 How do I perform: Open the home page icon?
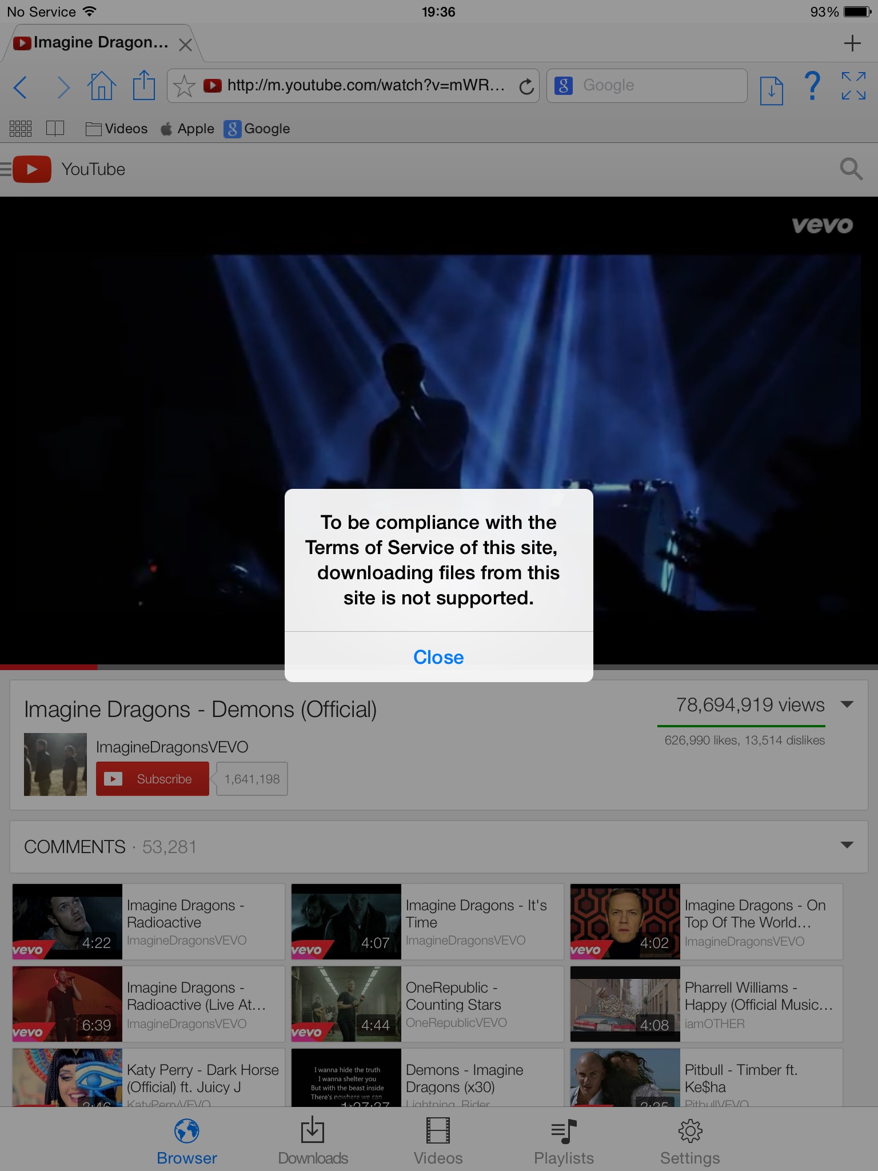102,86
